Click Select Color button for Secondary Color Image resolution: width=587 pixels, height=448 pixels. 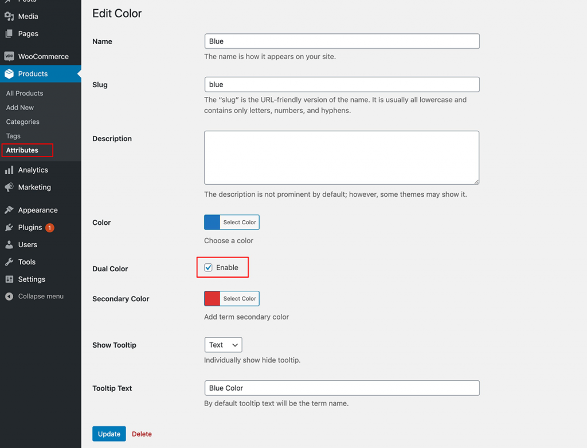tap(240, 298)
